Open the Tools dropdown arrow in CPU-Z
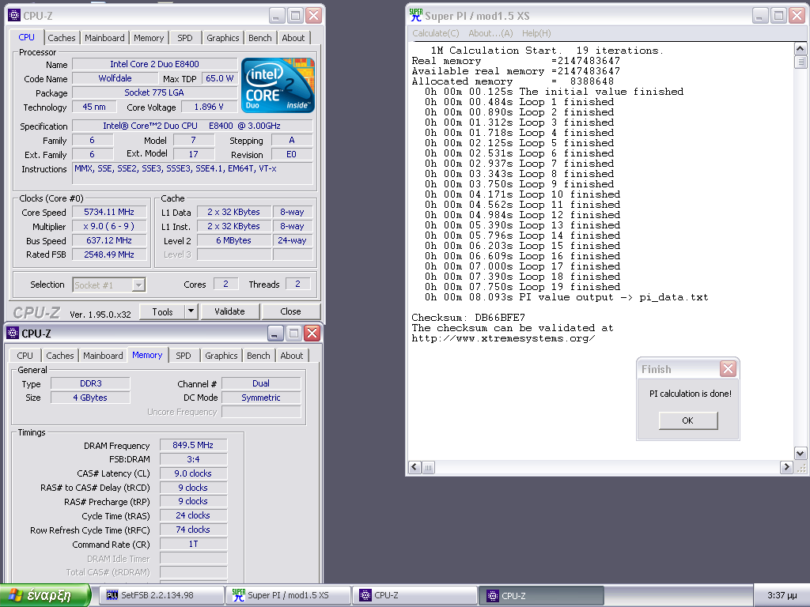 (x=191, y=311)
